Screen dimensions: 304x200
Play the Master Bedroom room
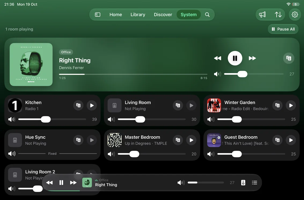click(191, 140)
